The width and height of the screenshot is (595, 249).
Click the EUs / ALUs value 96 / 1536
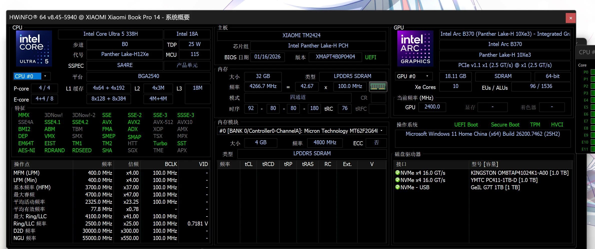point(541,86)
